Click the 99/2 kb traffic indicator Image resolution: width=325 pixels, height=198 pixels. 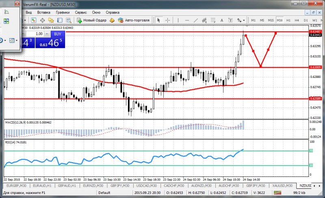(x=299, y=193)
